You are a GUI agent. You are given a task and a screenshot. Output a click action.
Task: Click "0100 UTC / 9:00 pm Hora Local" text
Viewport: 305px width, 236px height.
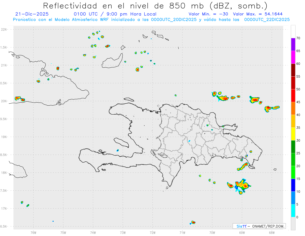point(115,14)
